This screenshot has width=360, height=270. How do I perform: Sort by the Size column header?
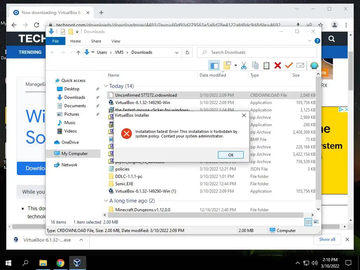click(296, 75)
